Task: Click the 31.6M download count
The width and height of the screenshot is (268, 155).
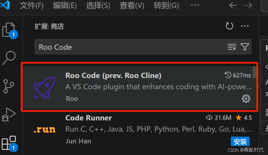Action: point(219,118)
